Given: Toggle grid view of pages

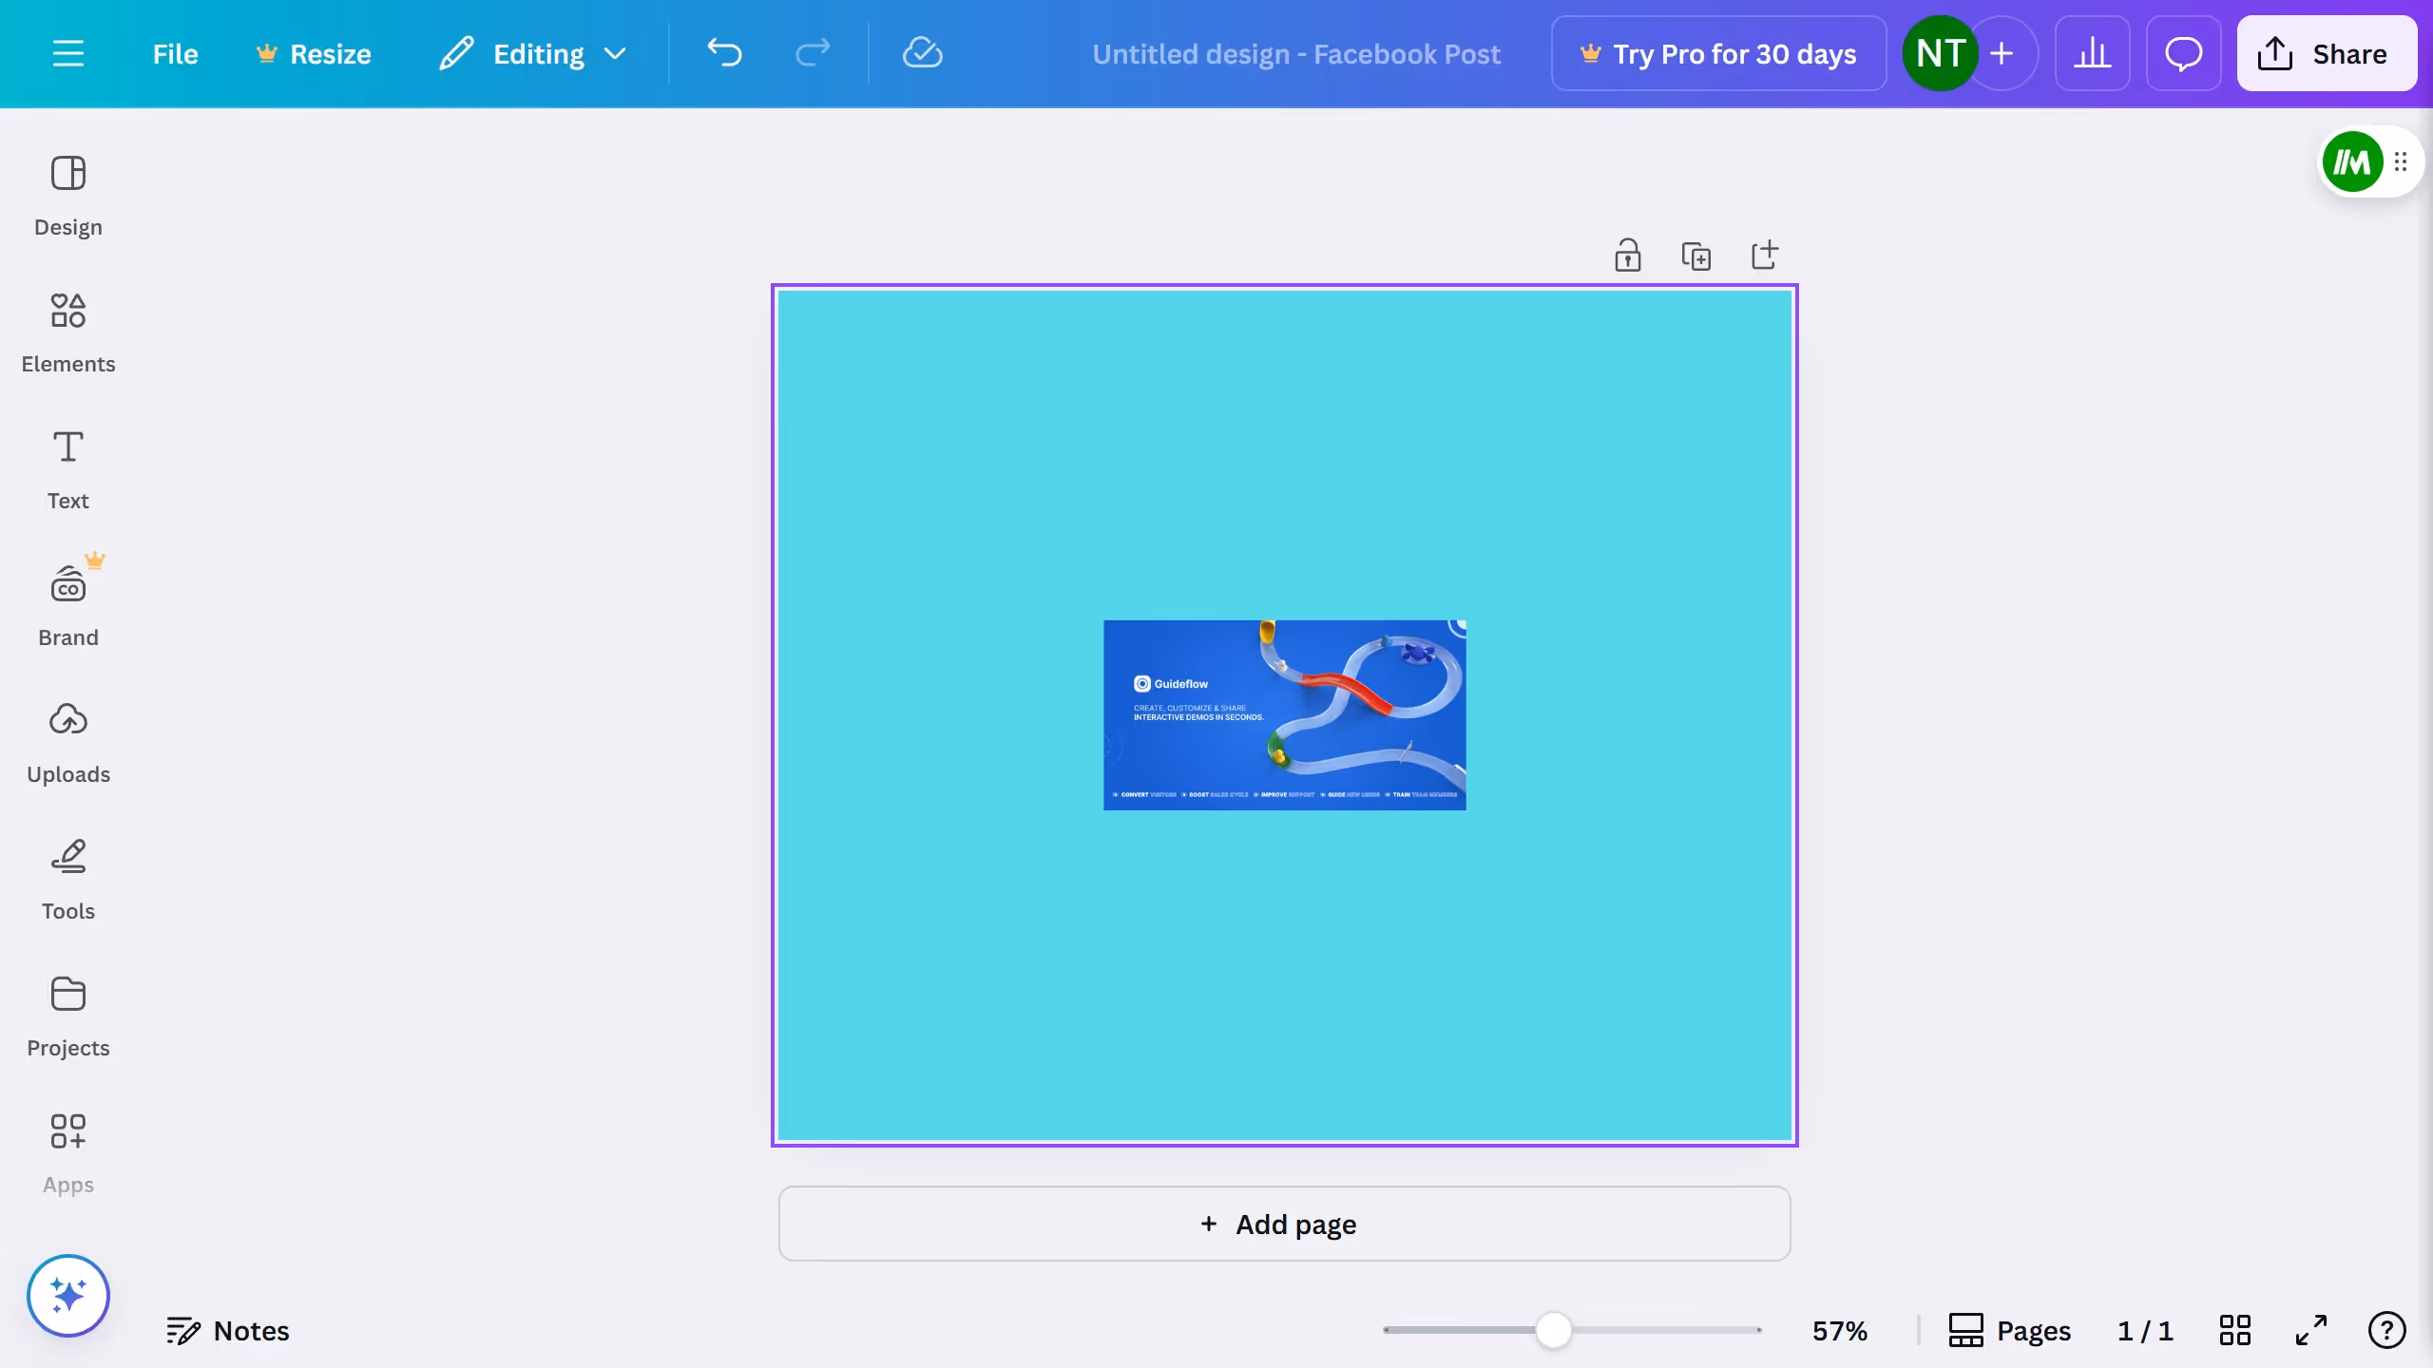Looking at the screenshot, I should [2234, 1330].
